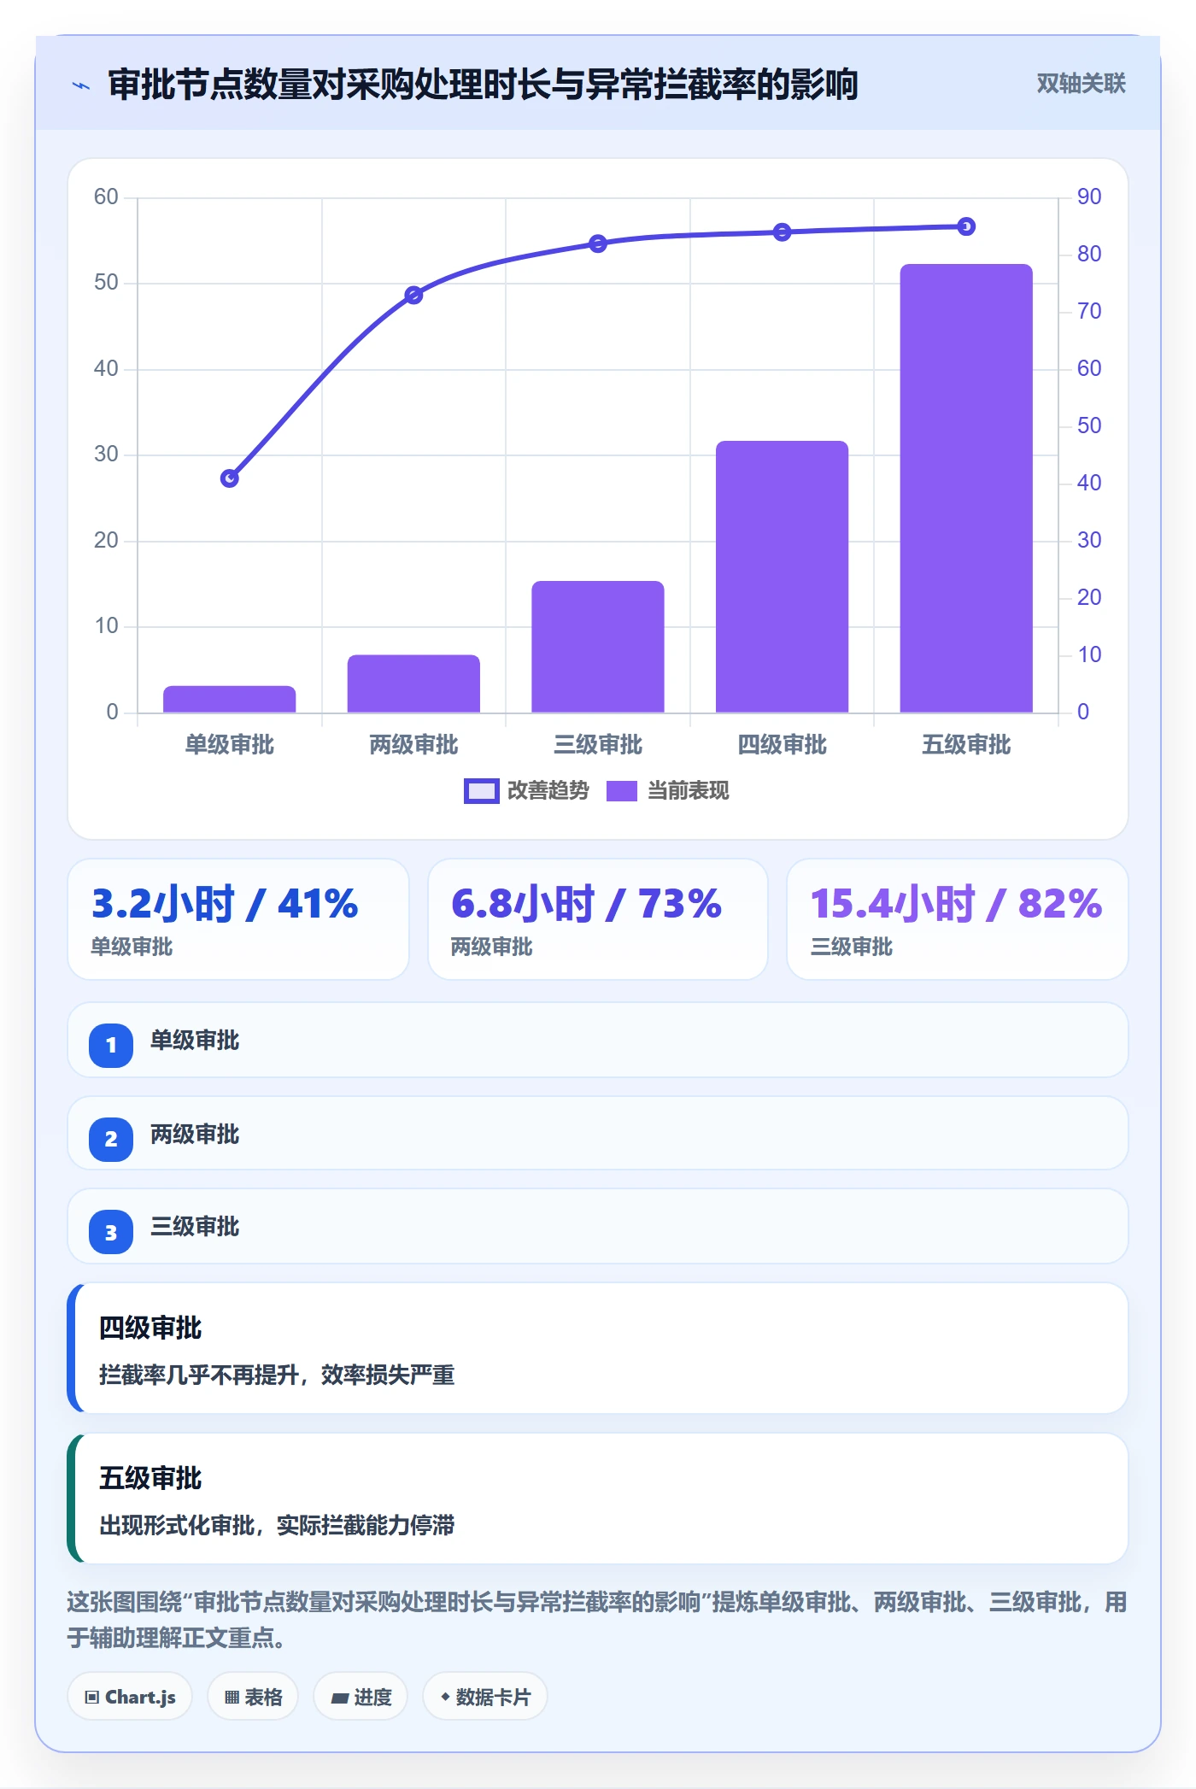Toggle the 改善趋势 legend swatch
This screenshot has width=1196, height=1789.
click(x=481, y=791)
